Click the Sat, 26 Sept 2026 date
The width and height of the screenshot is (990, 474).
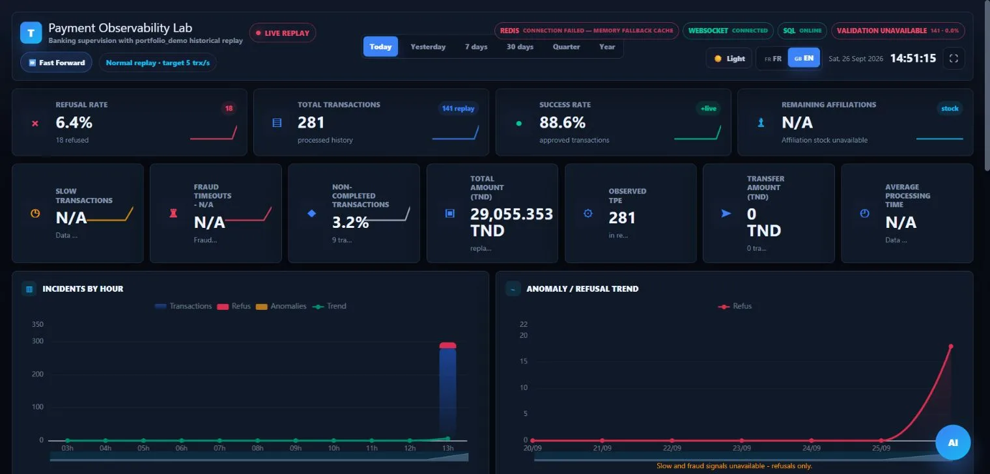(x=856, y=59)
